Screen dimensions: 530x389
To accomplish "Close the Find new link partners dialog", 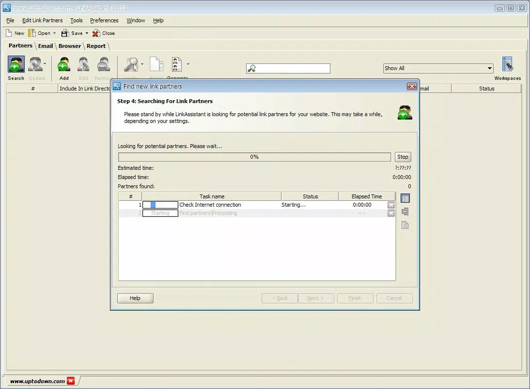I will [x=412, y=87].
